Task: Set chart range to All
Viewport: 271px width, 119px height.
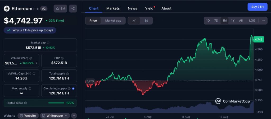Action: click(x=241, y=21)
